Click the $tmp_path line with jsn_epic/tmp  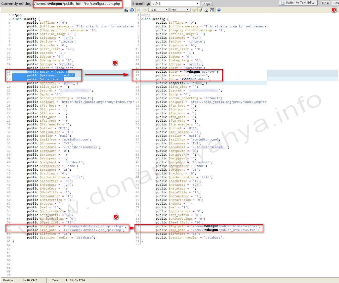76,230
